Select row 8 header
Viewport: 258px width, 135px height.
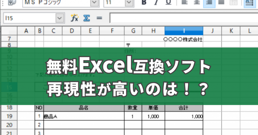click(x=9, y=45)
